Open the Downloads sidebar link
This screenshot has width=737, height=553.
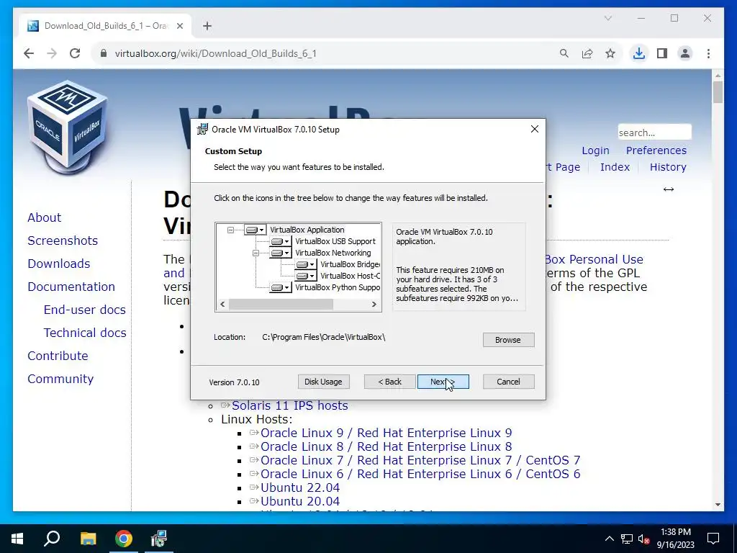(59, 264)
